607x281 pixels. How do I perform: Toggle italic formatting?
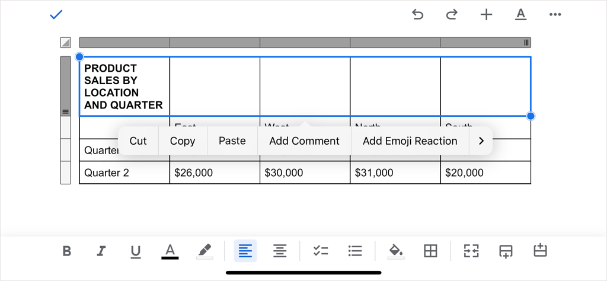[101, 251]
